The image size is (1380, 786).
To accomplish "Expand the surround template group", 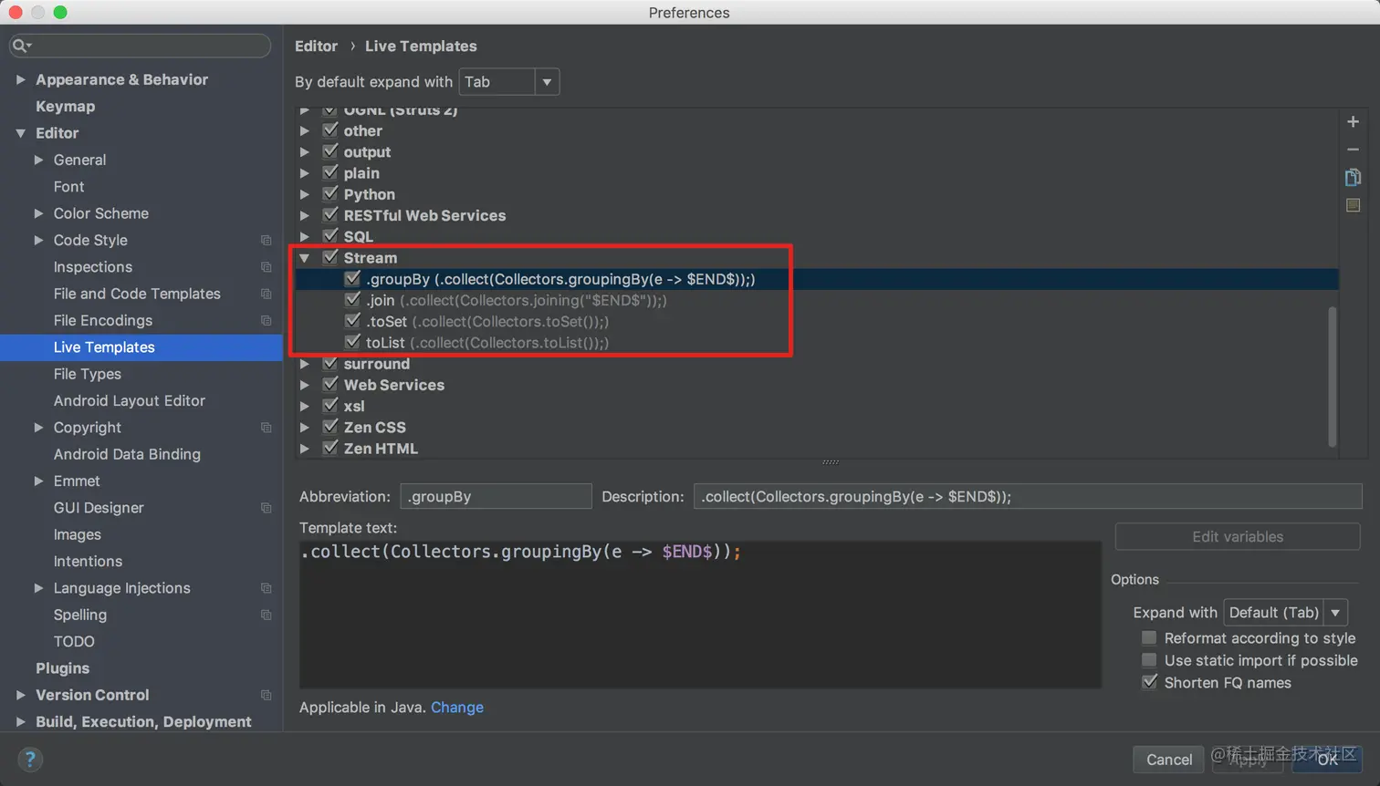I will 305,364.
